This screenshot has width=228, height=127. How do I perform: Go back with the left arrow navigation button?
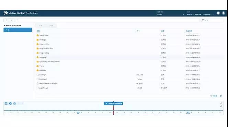(x=6, y=21)
